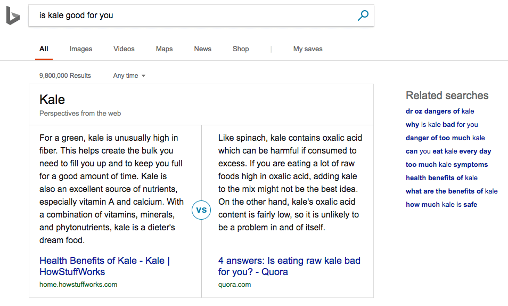The image size is (508, 306).
Task: Click related search why is kale bad
Action: tap(441, 125)
